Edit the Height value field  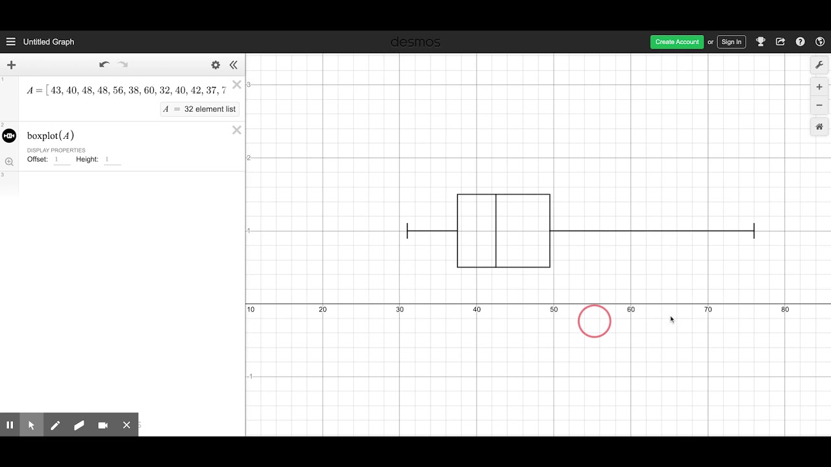pyautogui.click(x=112, y=160)
